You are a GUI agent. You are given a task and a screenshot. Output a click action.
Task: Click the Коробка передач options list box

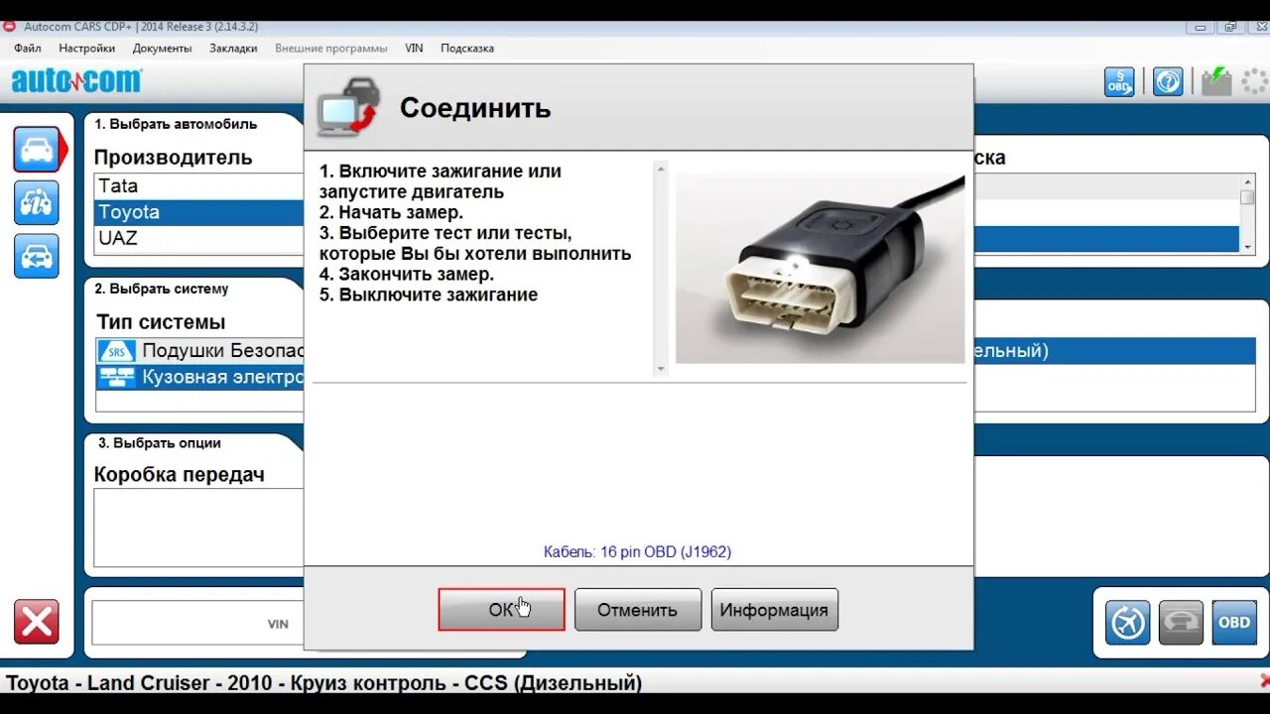tap(199, 528)
